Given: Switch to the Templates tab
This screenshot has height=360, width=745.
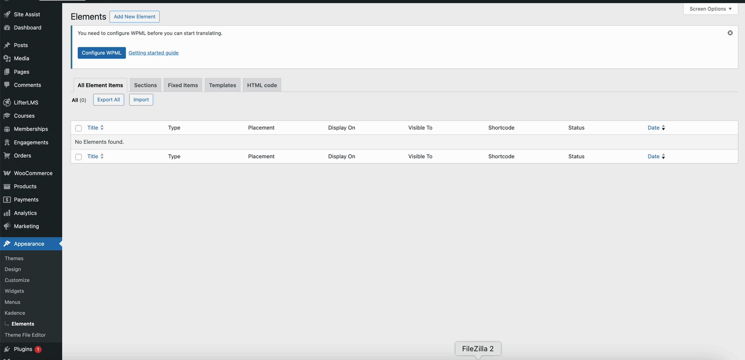Looking at the screenshot, I should 222,85.
